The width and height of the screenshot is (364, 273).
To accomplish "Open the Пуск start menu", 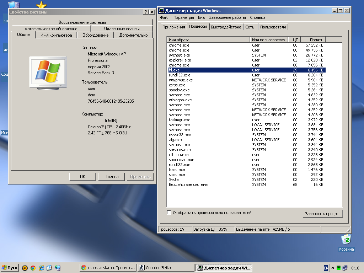I will [x=10, y=268].
